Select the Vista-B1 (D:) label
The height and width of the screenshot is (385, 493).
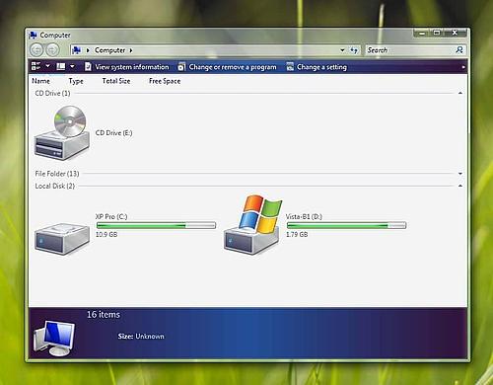(304, 216)
